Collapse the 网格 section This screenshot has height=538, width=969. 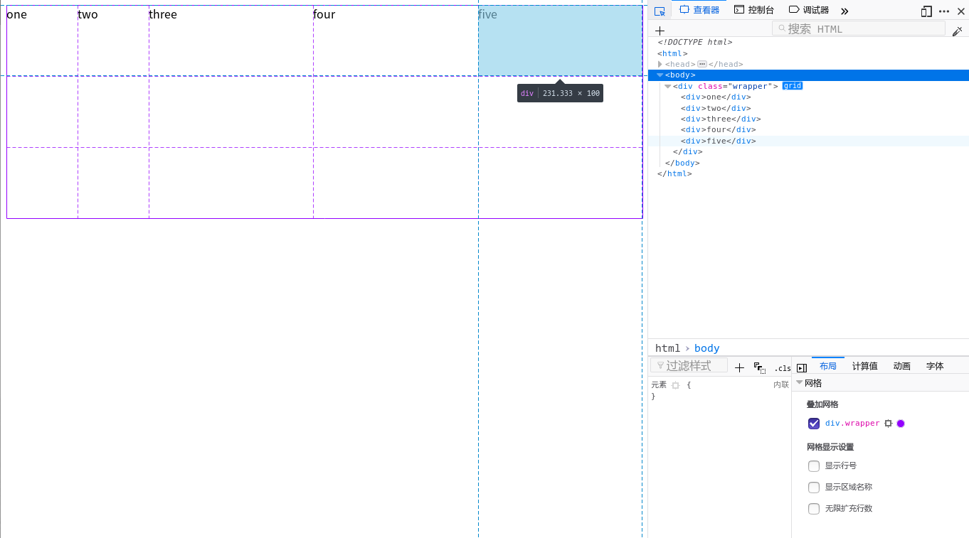tap(800, 383)
